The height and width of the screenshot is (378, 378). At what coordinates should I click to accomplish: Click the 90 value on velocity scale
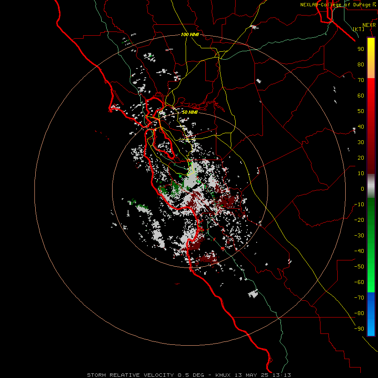coord(361,49)
